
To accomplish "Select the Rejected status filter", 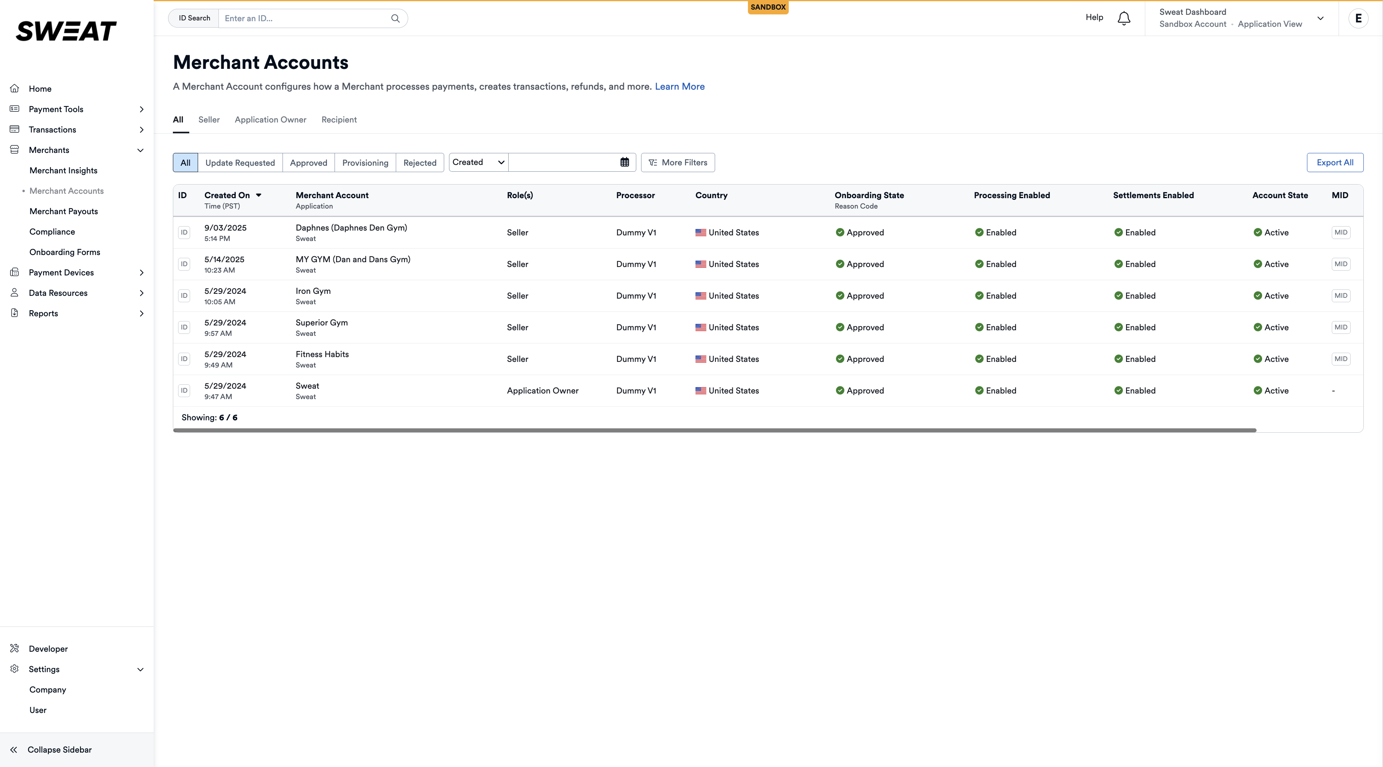I will click(x=419, y=163).
